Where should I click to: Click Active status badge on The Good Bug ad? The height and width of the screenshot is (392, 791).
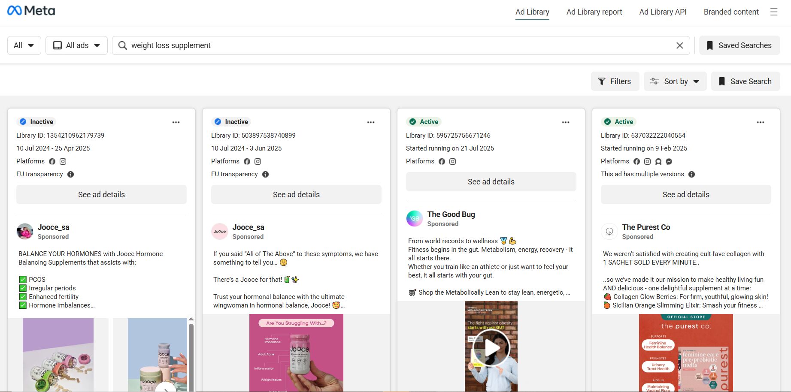[x=424, y=122]
